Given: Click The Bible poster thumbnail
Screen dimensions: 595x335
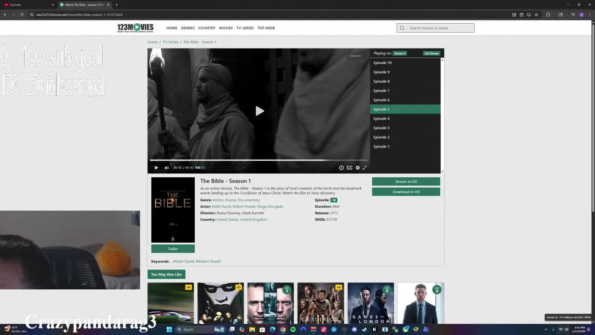Looking at the screenshot, I should coord(173,210).
